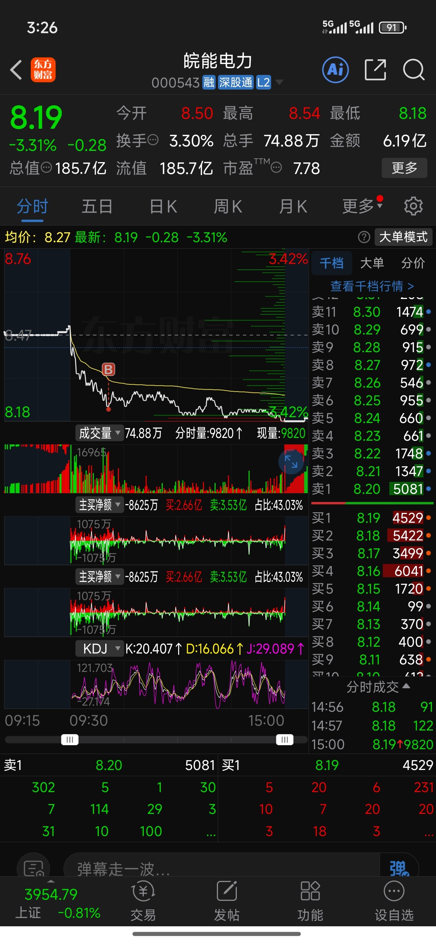Tap the info icon next to 换手
The width and height of the screenshot is (436, 944).
coord(153,140)
